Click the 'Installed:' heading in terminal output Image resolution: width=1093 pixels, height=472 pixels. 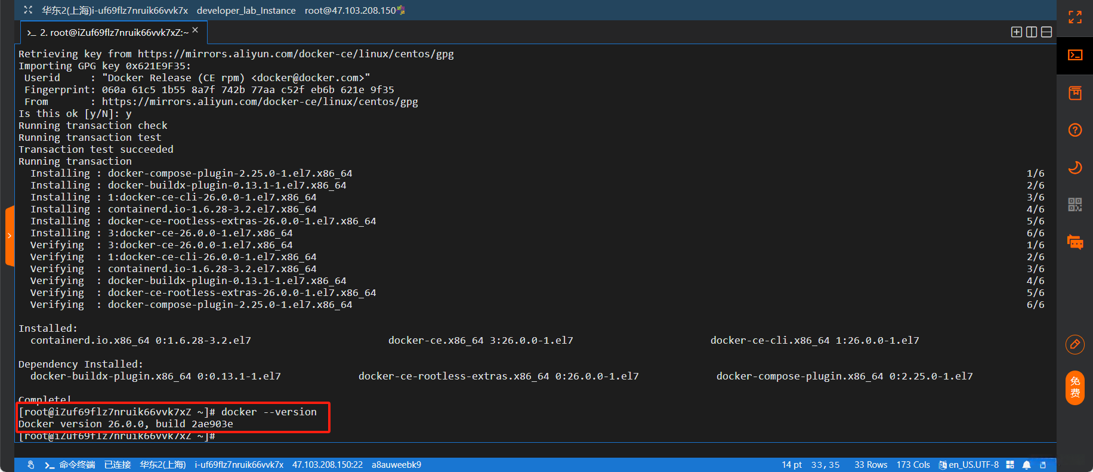(48, 328)
